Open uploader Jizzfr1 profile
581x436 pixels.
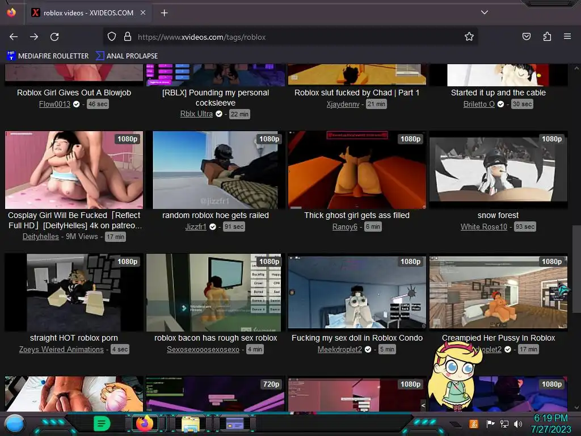pos(196,227)
